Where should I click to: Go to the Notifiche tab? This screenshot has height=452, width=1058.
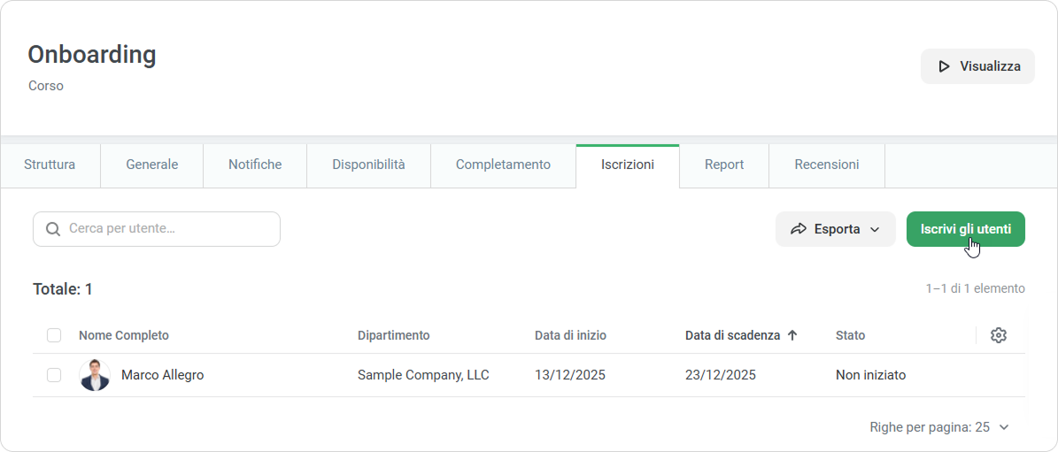(255, 165)
